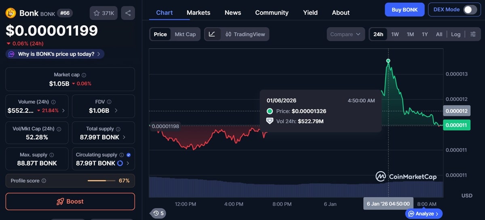Click the $1.05B market cap value
The width and height of the screenshot is (485, 220).
pyautogui.click(x=59, y=84)
